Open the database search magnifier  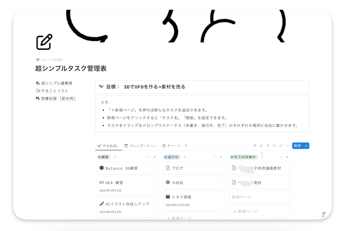(274, 146)
